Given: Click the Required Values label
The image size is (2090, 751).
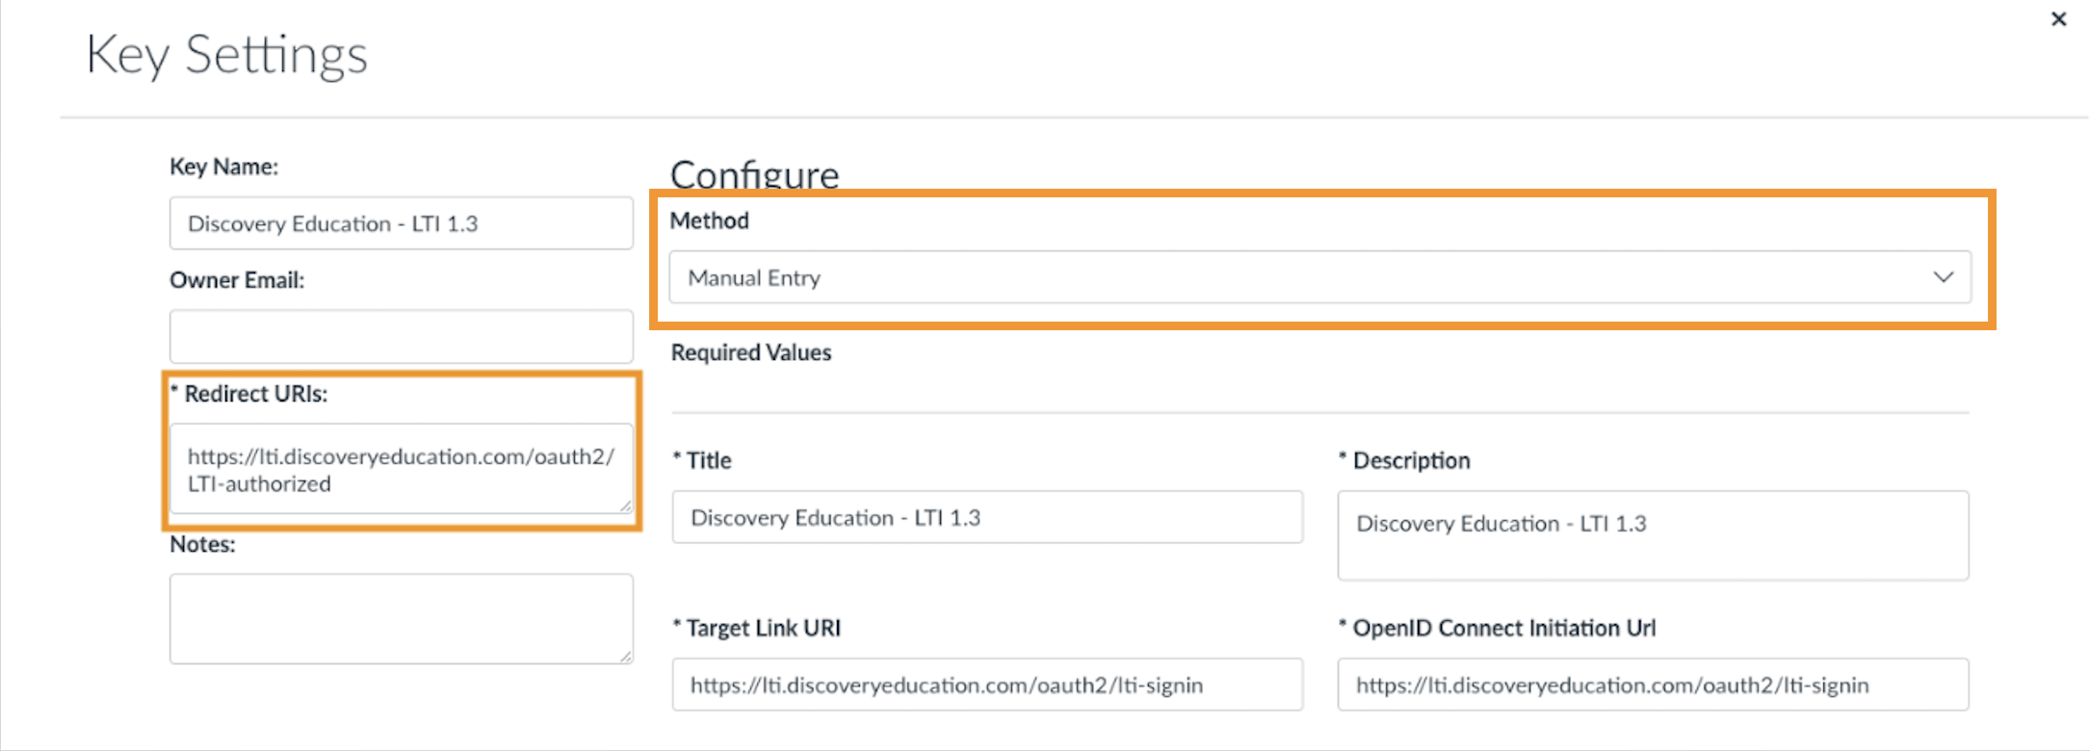Looking at the screenshot, I should [751, 352].
